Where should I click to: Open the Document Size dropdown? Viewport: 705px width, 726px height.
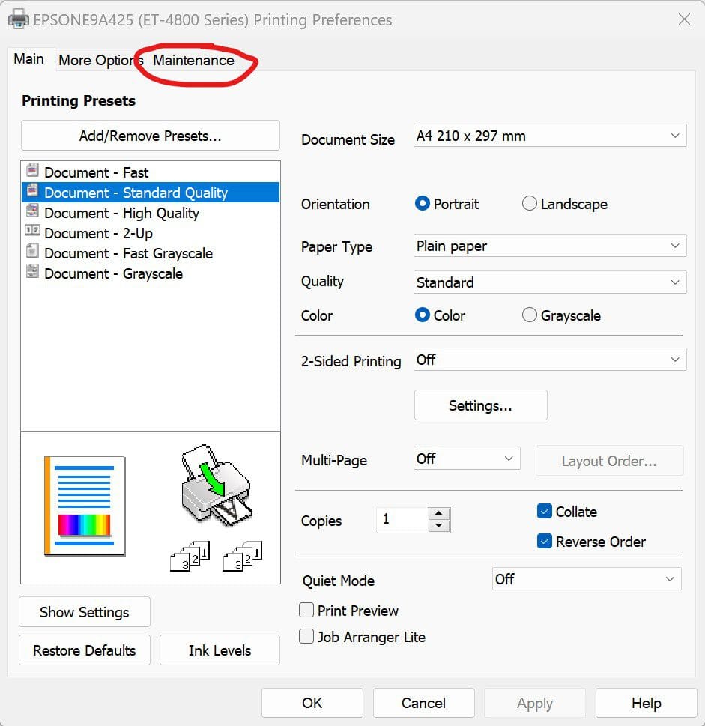click(549, 136)
